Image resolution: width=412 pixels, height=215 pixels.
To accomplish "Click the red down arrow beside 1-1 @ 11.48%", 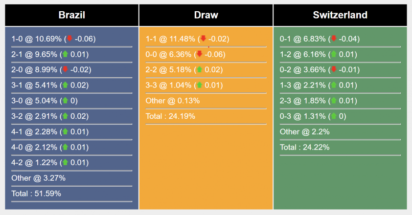I will click(203, 39).
